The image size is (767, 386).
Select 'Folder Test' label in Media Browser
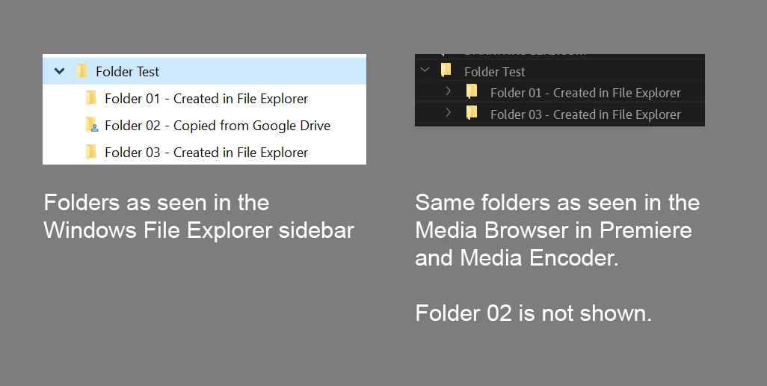point(495,72)
